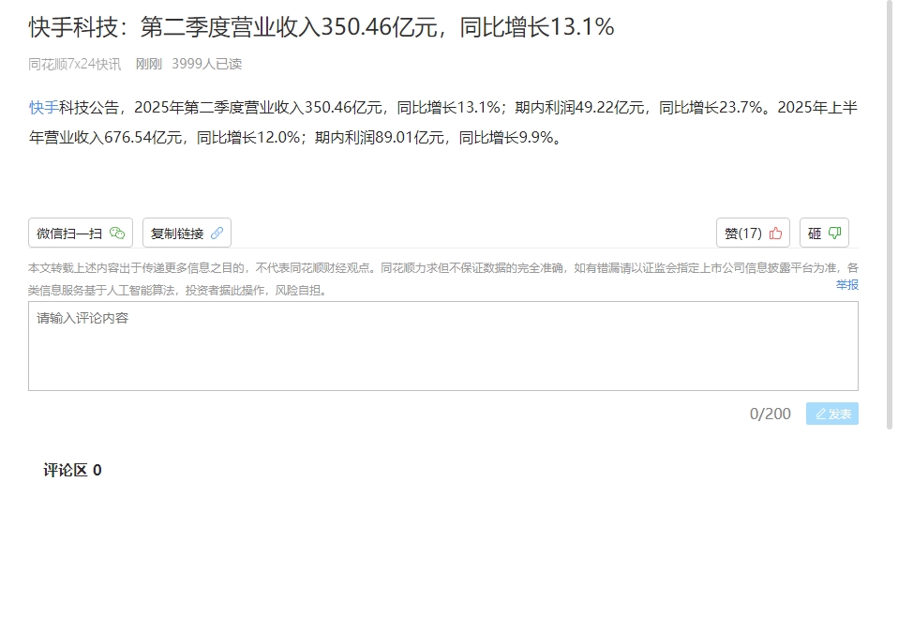Click the 评论区 0 heading
This screenshot has width=898, height=618.
click(x=73, y=470)
